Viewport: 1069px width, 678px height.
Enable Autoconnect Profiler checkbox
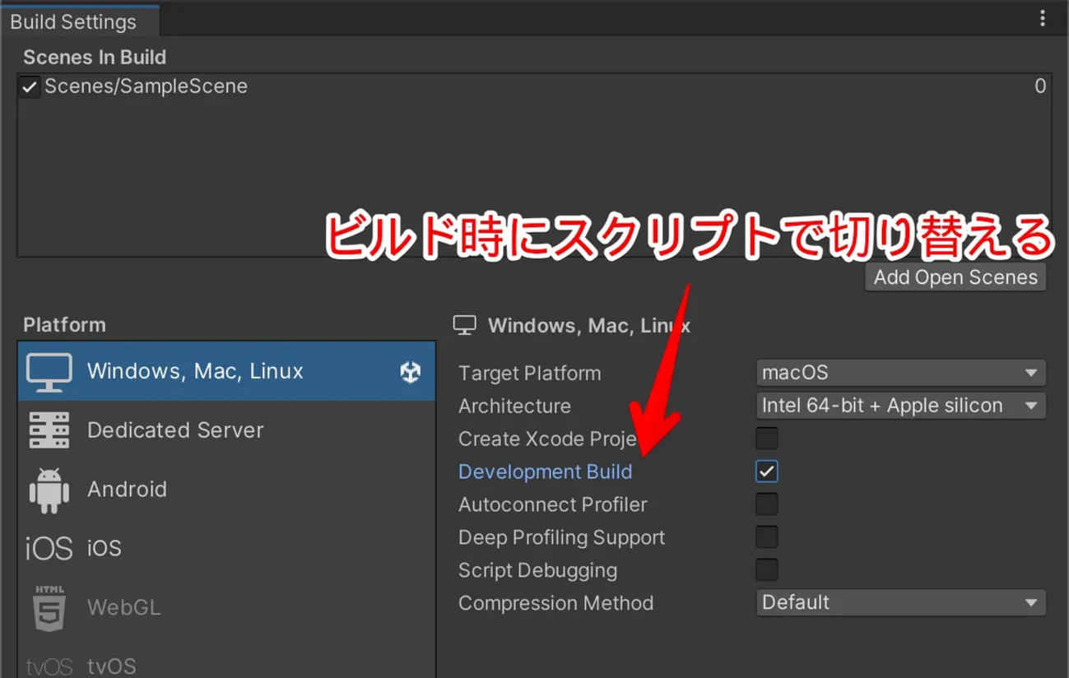[766, 504]
